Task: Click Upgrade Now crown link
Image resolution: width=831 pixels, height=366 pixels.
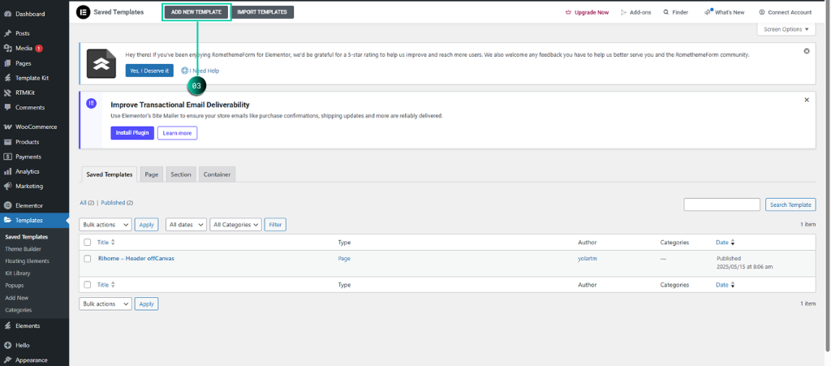Action: point(588,12)
